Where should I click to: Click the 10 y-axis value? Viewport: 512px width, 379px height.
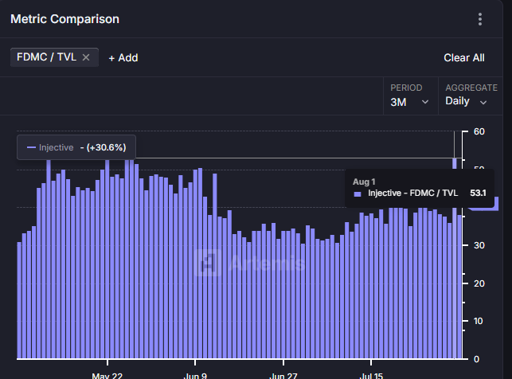[x=479, y=321]
